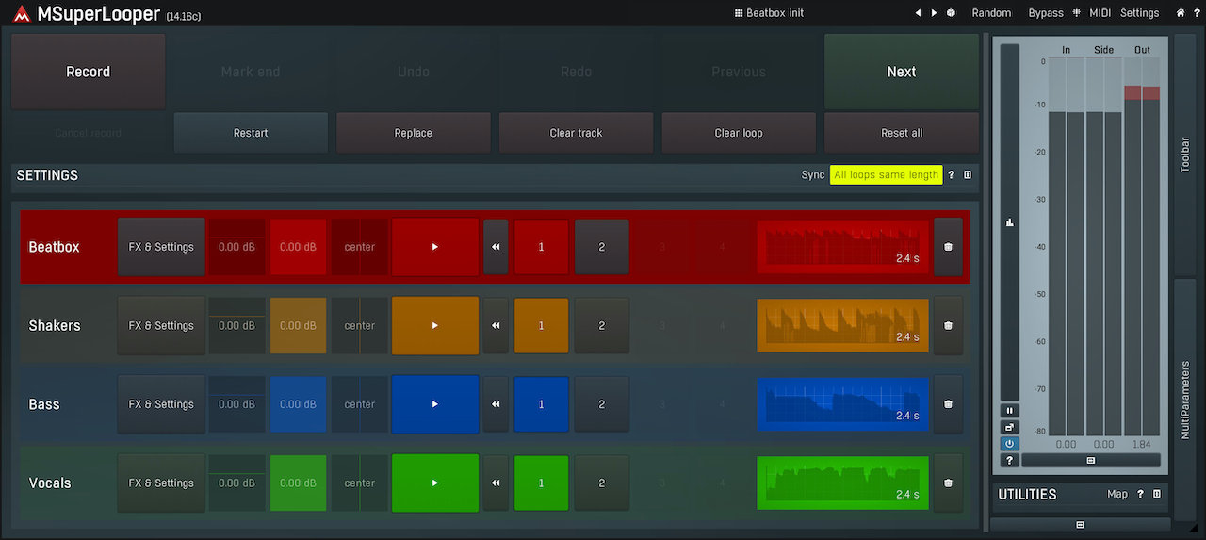Screen dimensions: 1206x540
Task: Pause the level meters
Action: (x=1010, y=411)
